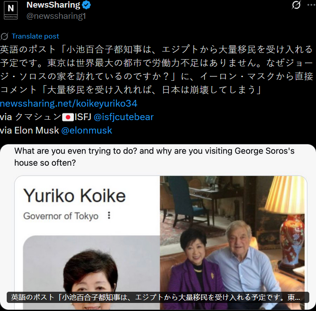316x311 pixels.
Task: Open the photo of the couple beside the lamp
Action: tap(233, 242)
